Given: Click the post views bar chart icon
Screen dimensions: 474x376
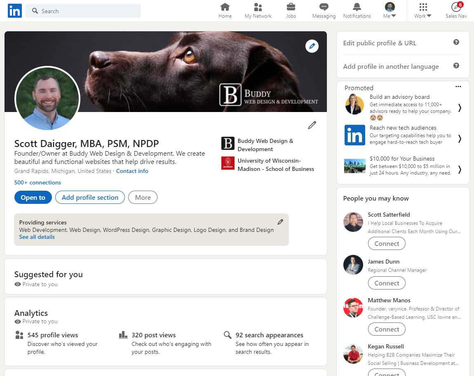Looking at the screenshot, I should [123, 335].
